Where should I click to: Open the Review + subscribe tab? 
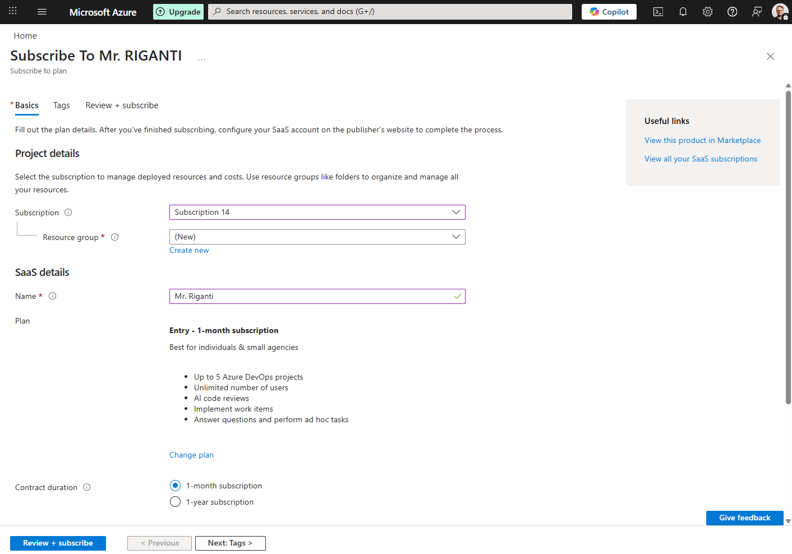tap(122, 105)
